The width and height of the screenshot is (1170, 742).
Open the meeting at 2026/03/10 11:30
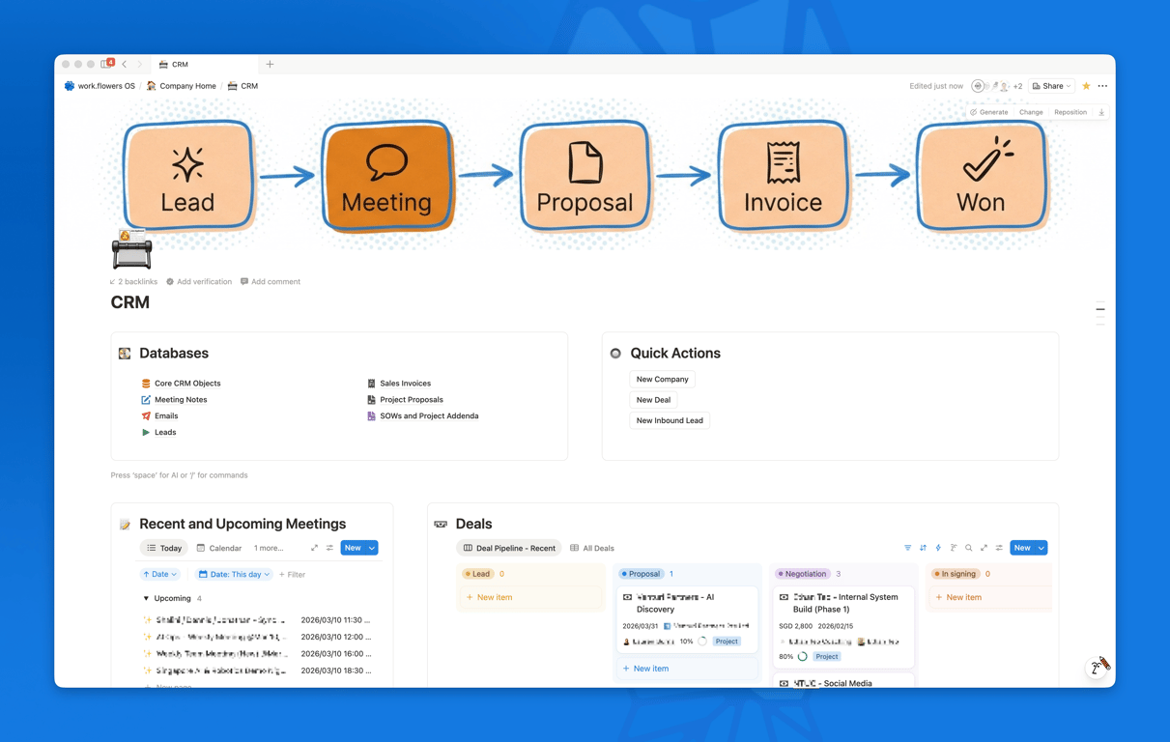[x=256, y=620]
